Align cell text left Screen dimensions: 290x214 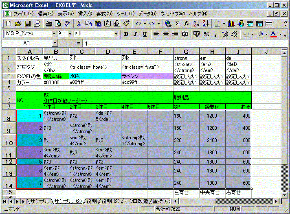point(156,34)
